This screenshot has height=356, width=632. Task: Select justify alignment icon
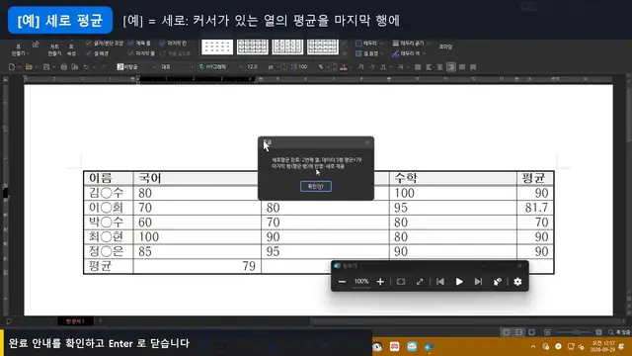[418, 67]
